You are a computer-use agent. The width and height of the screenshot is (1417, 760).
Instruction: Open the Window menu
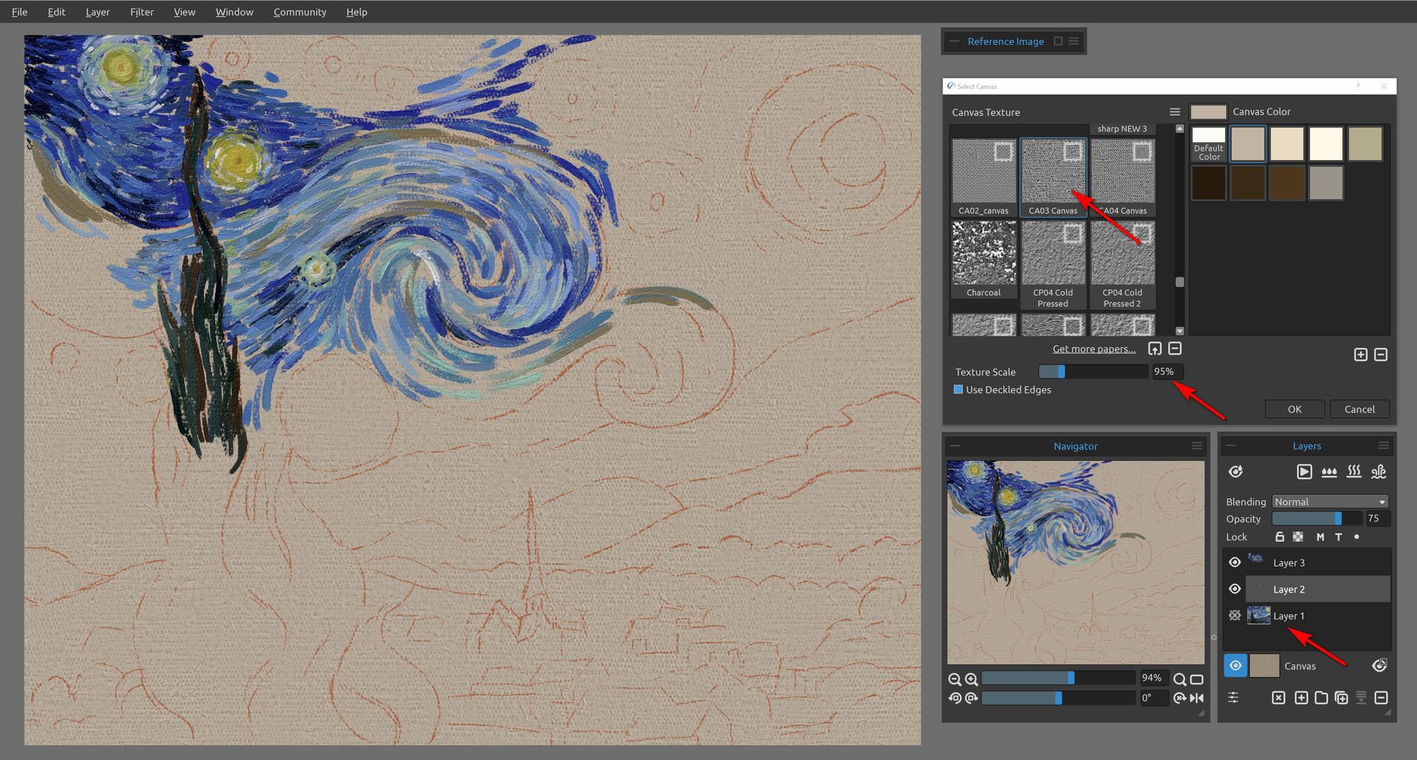click(234, 12)
